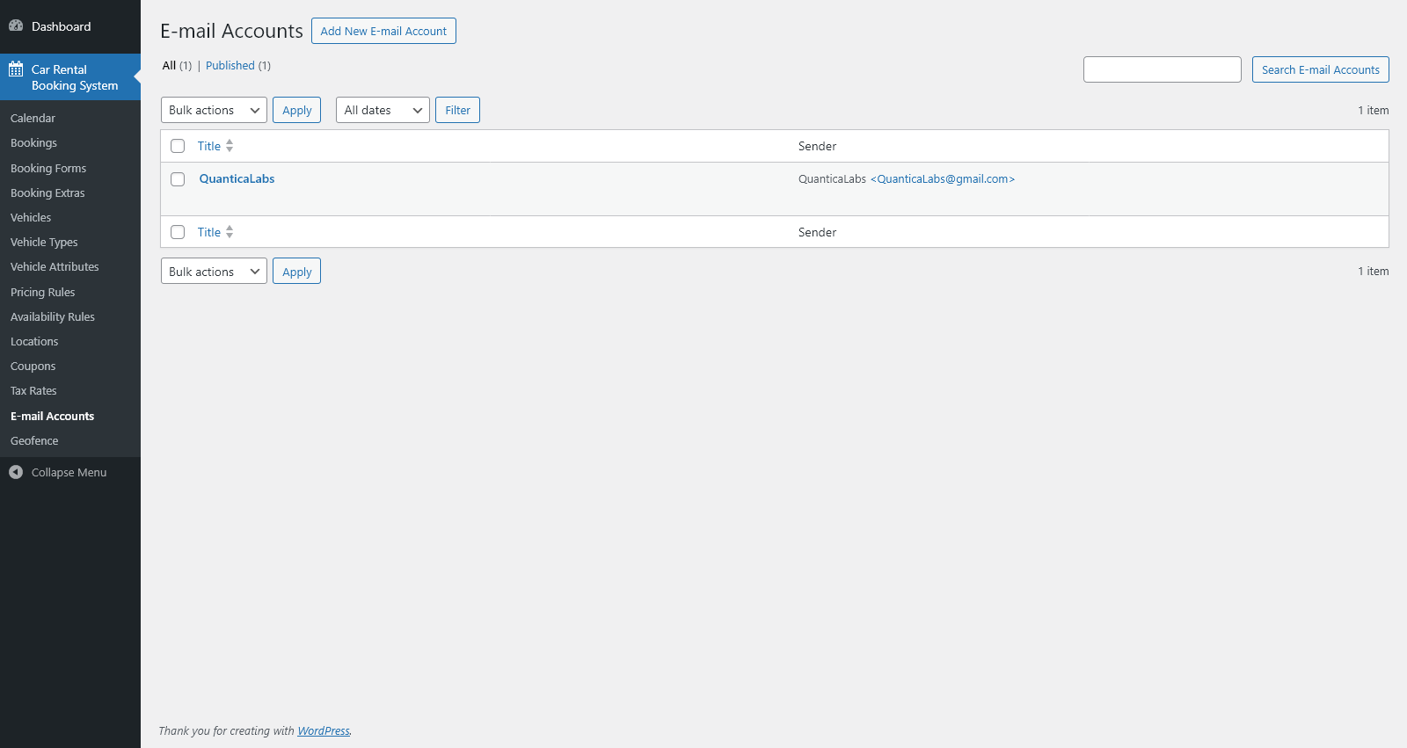Focus the e-mail accounts search field
The image size is (1407, 748).
coord(1162,69)
